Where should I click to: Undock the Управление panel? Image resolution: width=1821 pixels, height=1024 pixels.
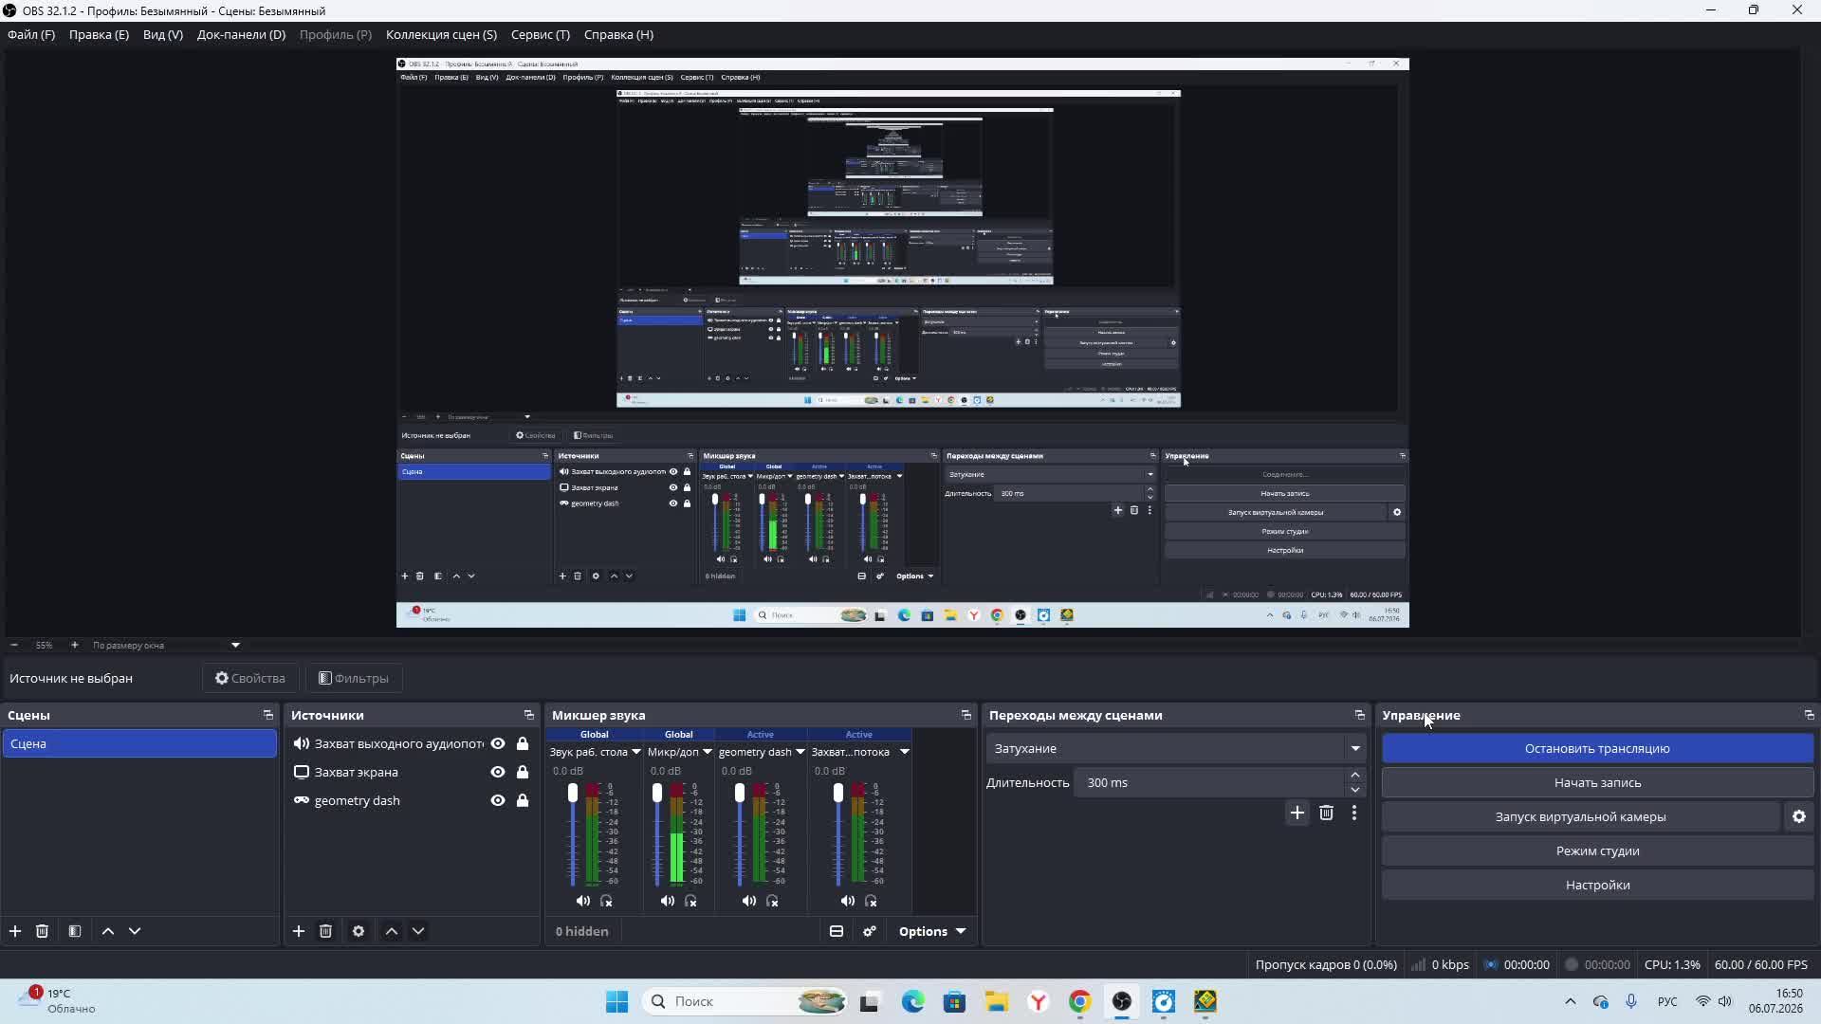1810,715
